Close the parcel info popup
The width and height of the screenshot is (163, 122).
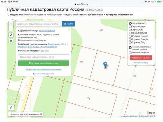click(69, 30)
